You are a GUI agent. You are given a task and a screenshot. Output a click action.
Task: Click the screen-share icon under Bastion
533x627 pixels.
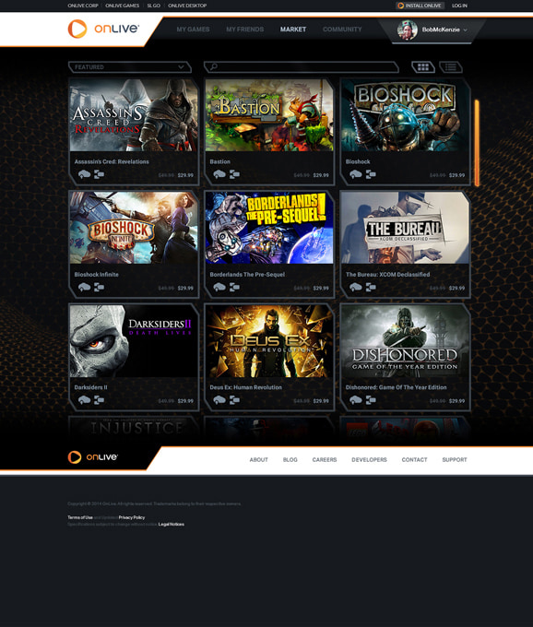pyautogui.click(x=234, y=174)
